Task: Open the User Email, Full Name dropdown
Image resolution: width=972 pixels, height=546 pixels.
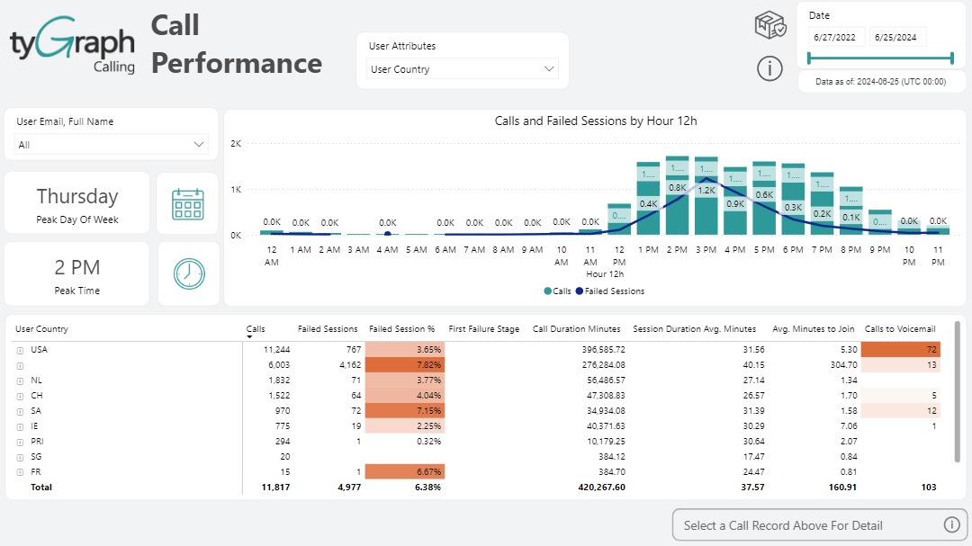Action: pyautogui.click(x=111, y=144)
